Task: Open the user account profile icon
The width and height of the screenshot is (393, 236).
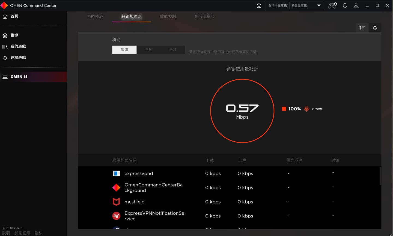Action: (356, 5)
